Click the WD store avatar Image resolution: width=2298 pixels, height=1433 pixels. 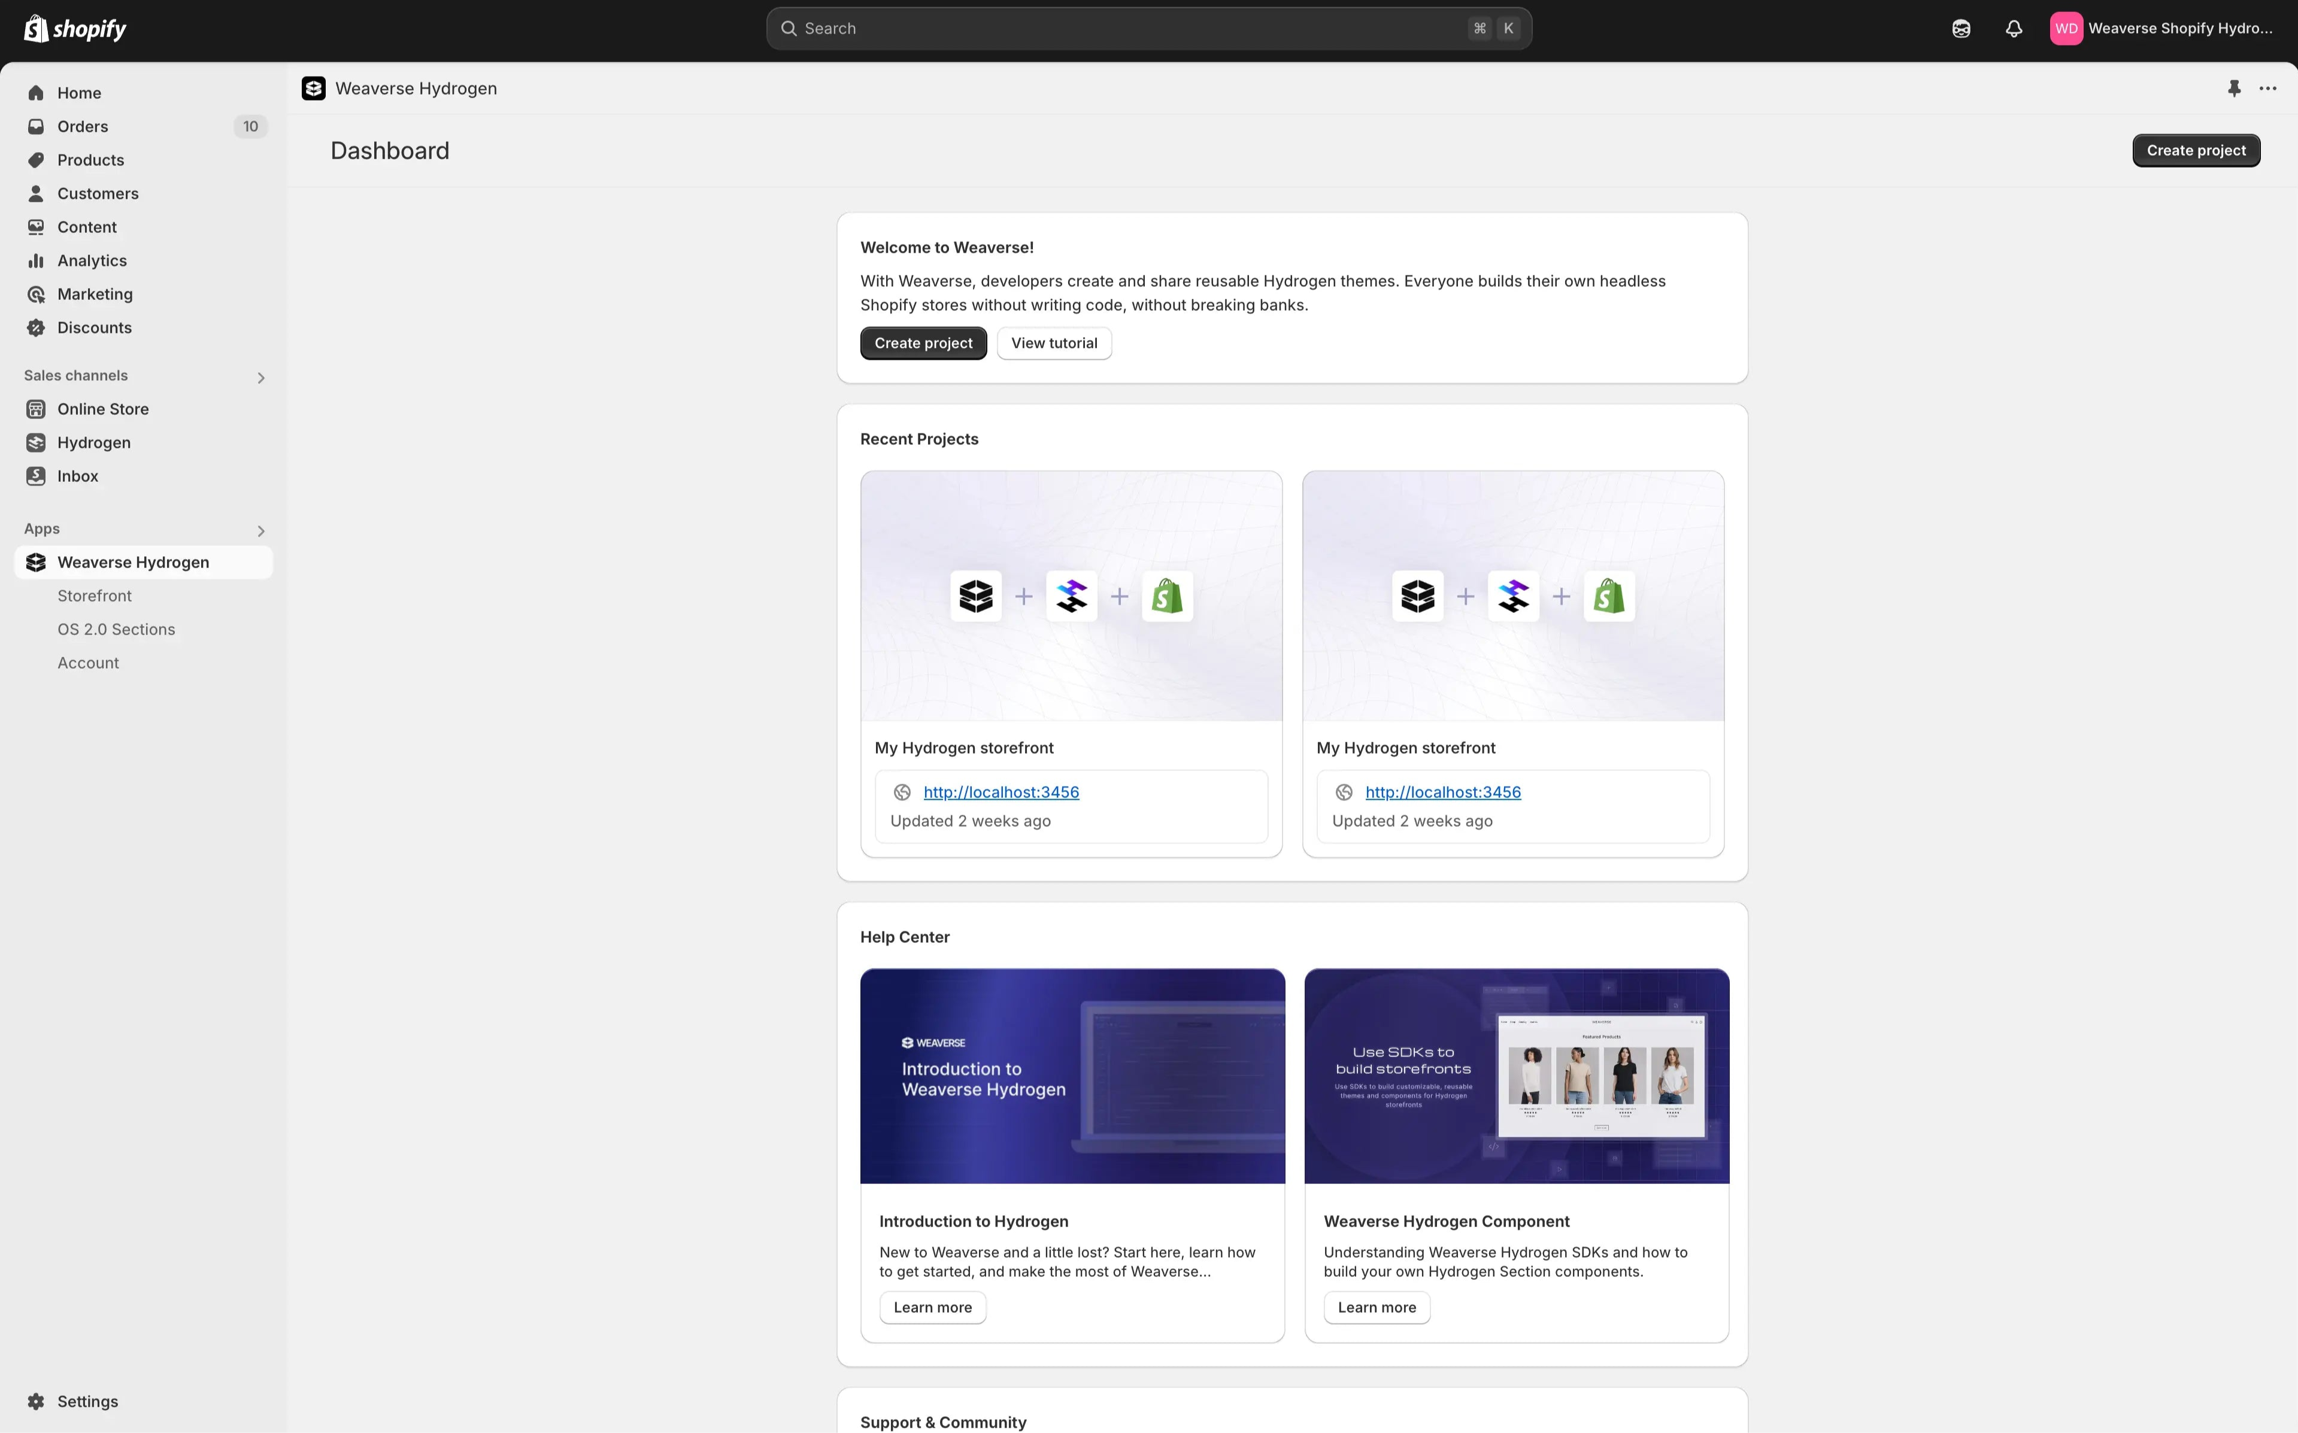pos(2066,29)
